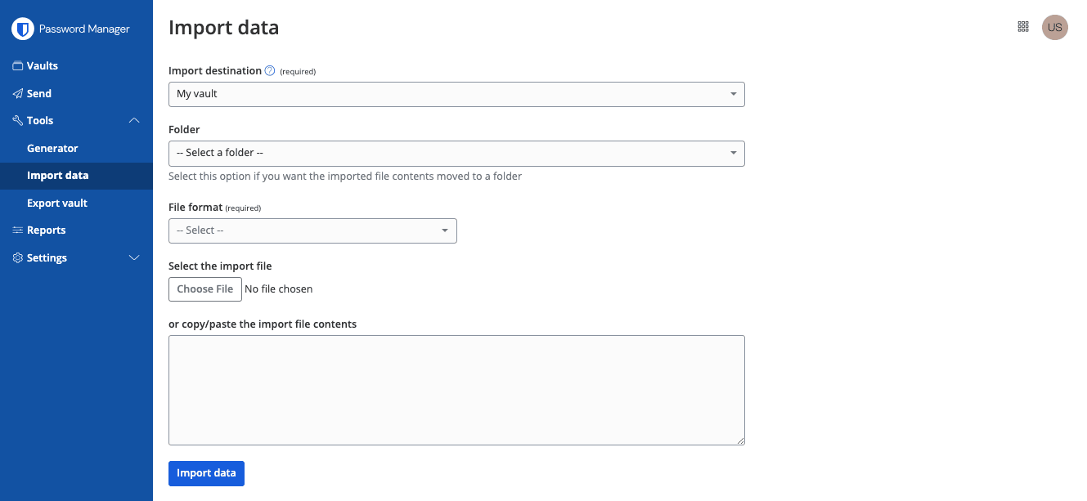1087x501 pixels.
Task: Expand the Settings section chevron
Action: [134, 257]
